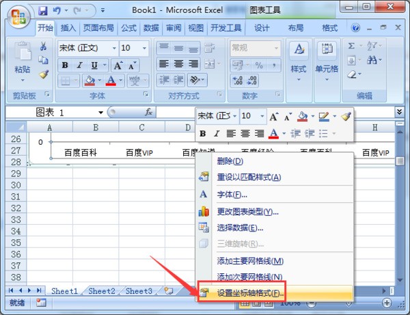Toggle bold in the ribbon font group

tap(65, 65)
